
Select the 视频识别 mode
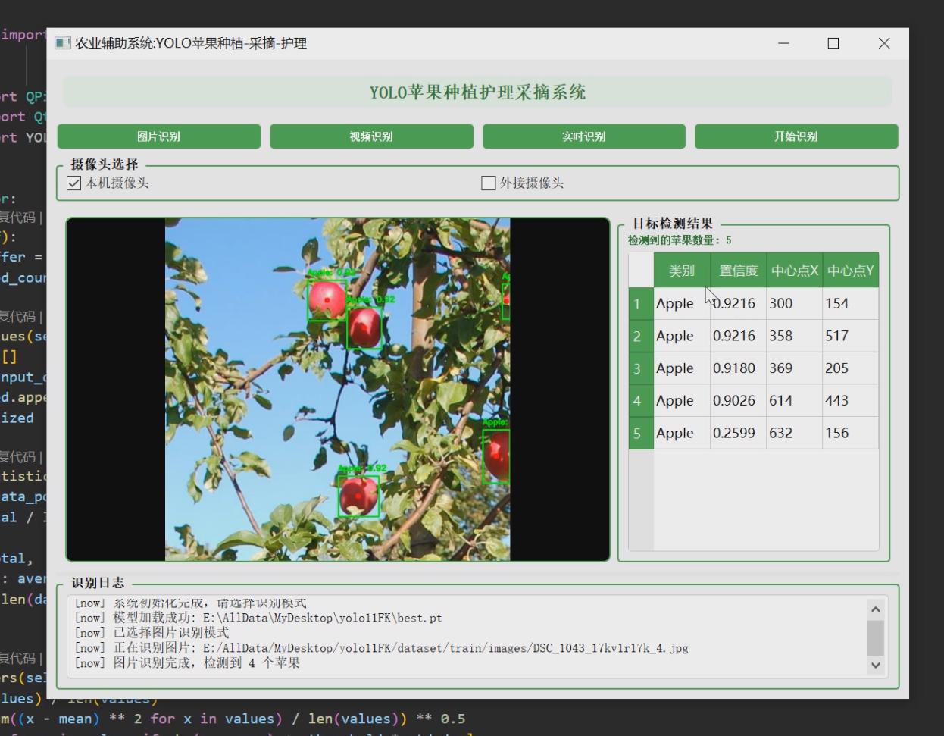[371, 136]
